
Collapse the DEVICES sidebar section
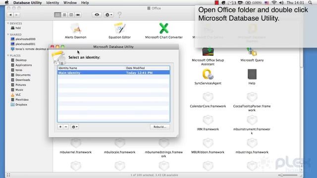[8, 23]
